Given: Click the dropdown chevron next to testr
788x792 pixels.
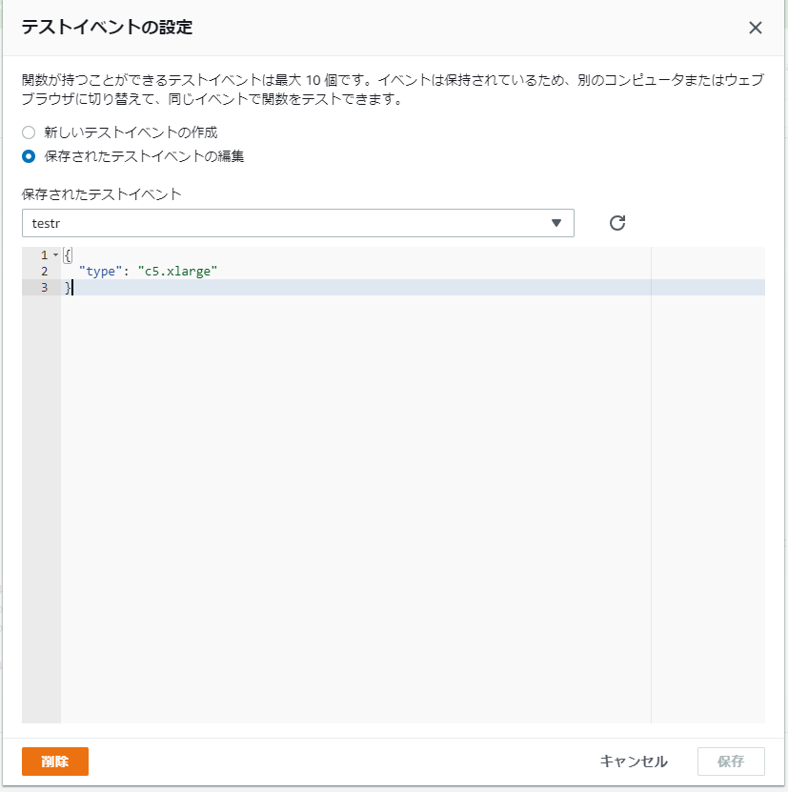Looking at the screenshot, I should pyautogui.click(x=556, y=222).
